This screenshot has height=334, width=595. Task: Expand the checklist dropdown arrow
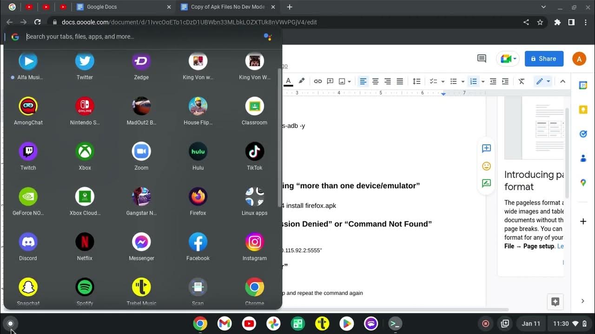(x=443, y=82)
